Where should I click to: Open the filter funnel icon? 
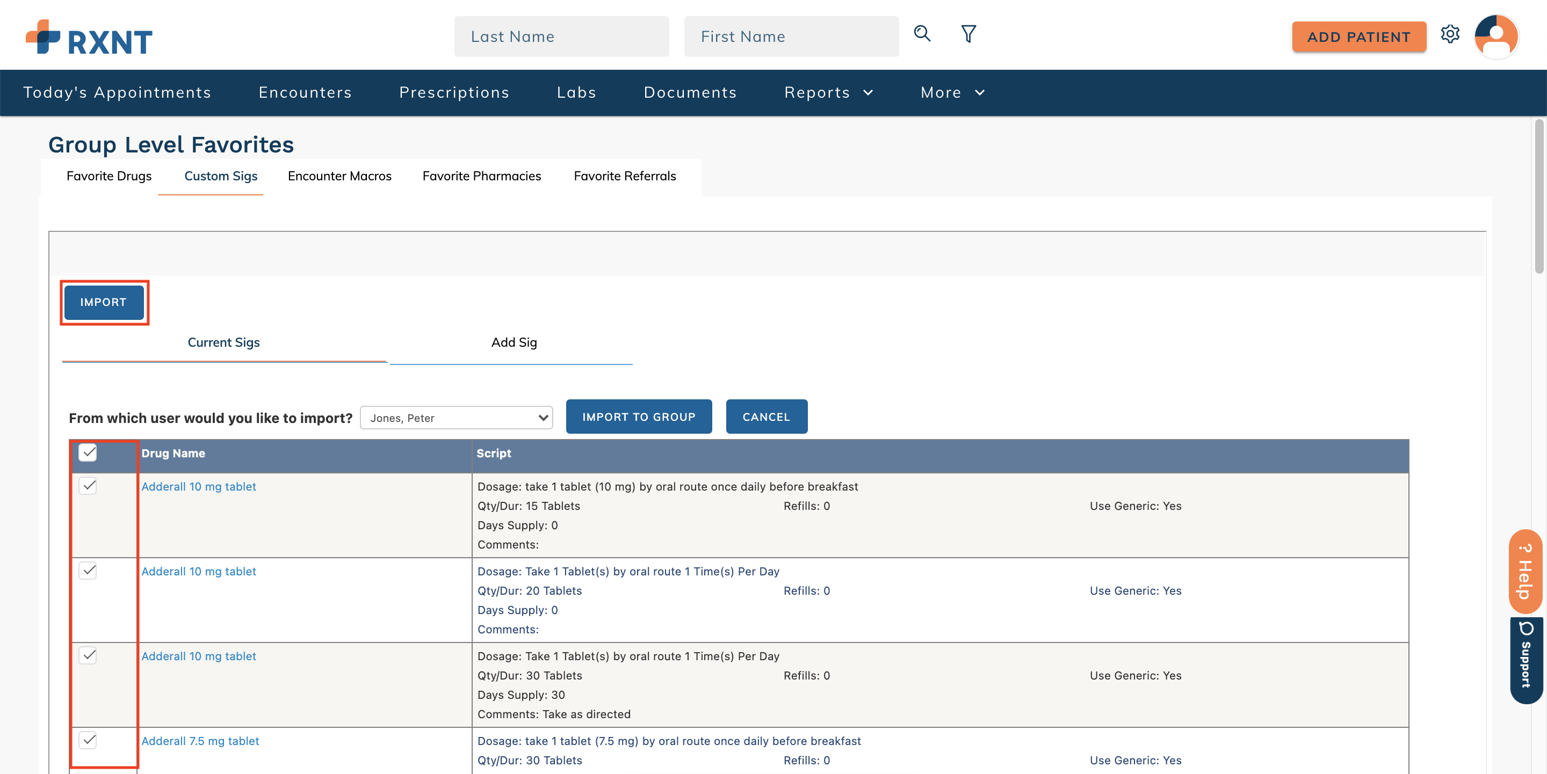[x=968, y=34]
